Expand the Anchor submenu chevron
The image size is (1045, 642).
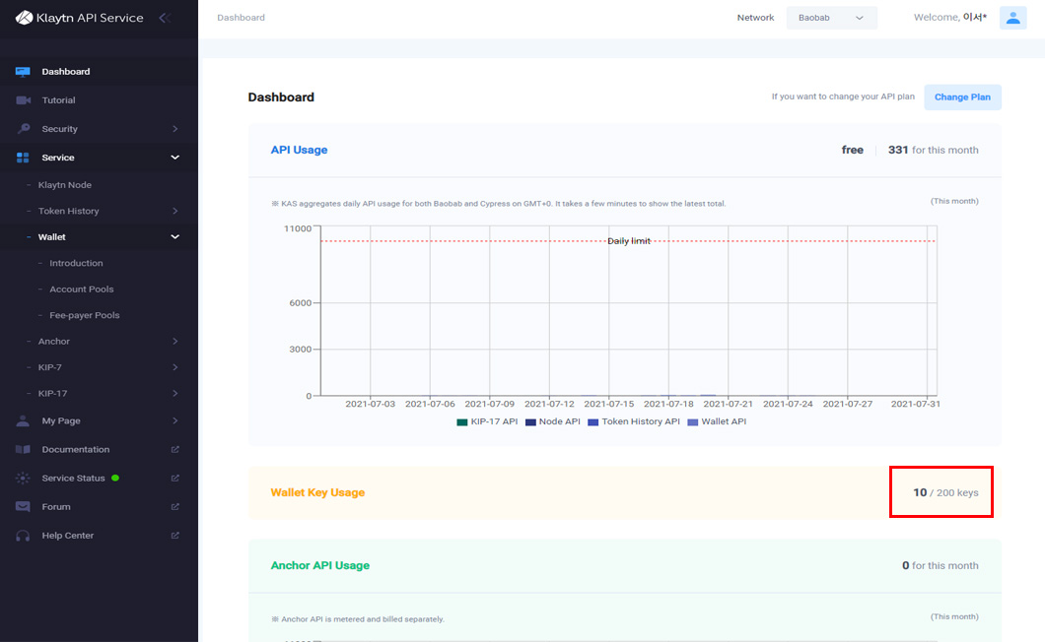175,342
